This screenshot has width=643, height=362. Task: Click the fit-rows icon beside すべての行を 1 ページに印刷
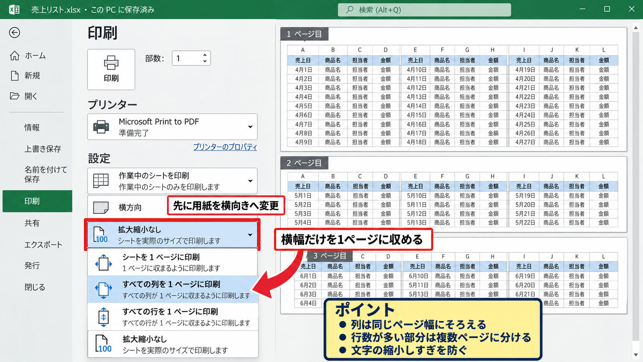coord(103,317)
